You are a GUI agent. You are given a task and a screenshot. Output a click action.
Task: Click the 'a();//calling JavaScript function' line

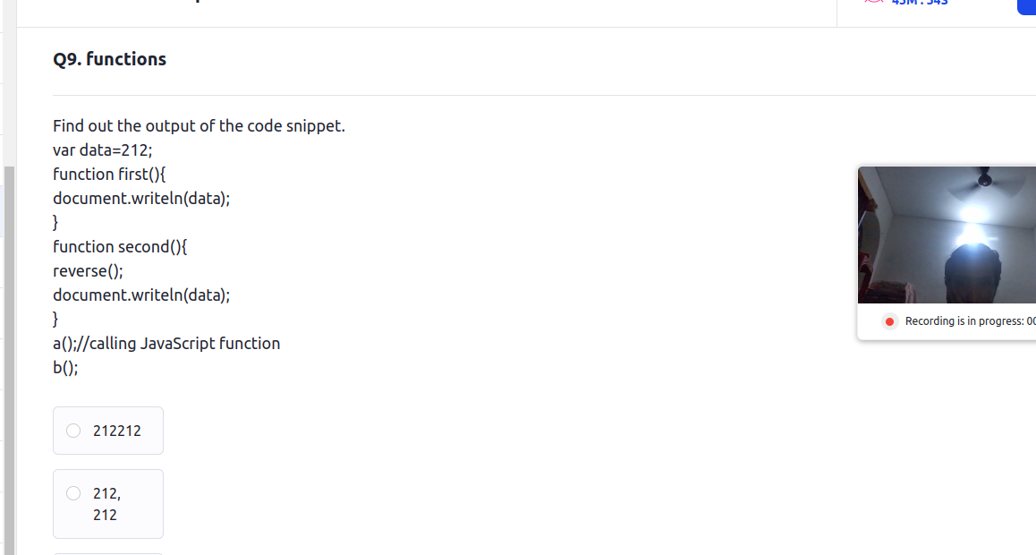pyautogui.click(x=166, y=344)
